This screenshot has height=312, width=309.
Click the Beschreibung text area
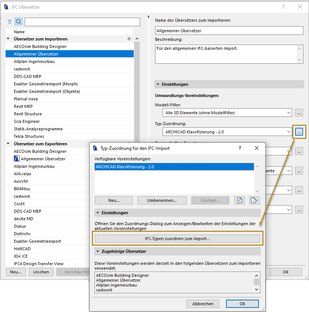[x=229, y=54]
